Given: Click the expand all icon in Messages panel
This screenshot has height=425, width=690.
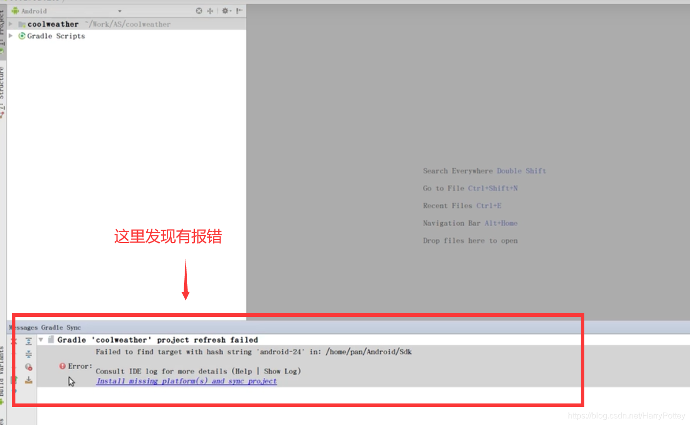Looking at the screenshot, I should (29, 341).
